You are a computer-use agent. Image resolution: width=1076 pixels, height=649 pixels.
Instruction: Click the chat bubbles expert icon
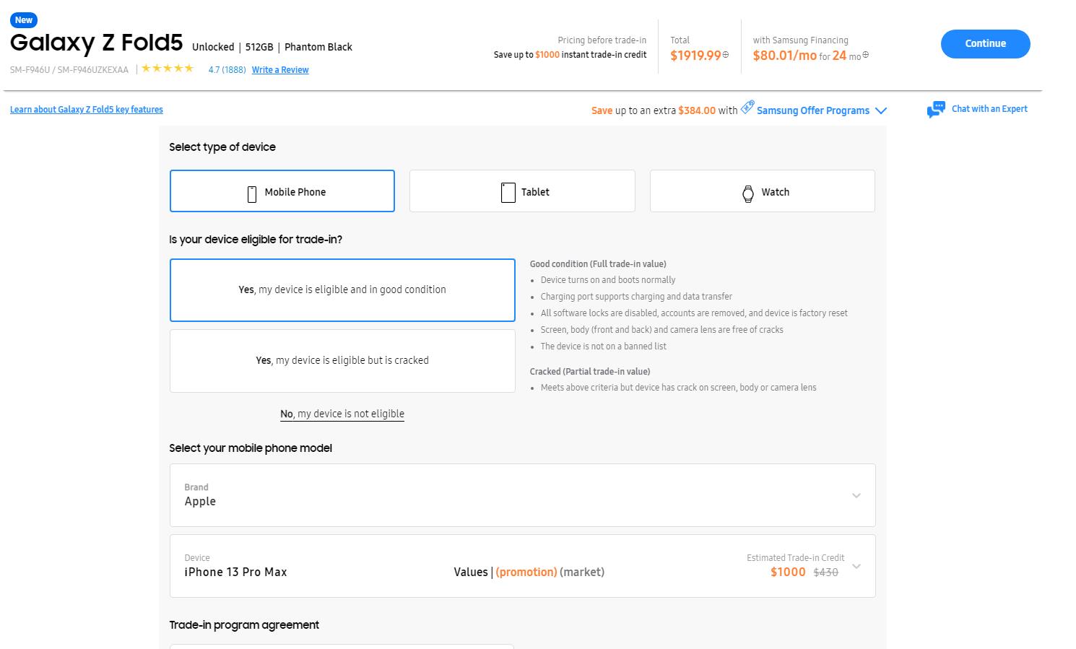click(936, 110)
